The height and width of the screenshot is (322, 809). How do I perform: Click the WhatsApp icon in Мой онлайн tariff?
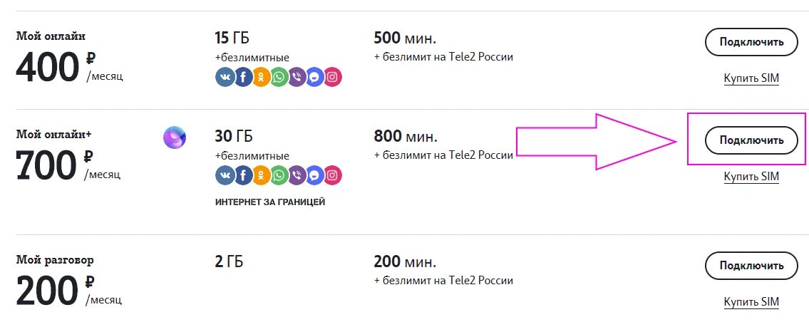coord(279,77)
